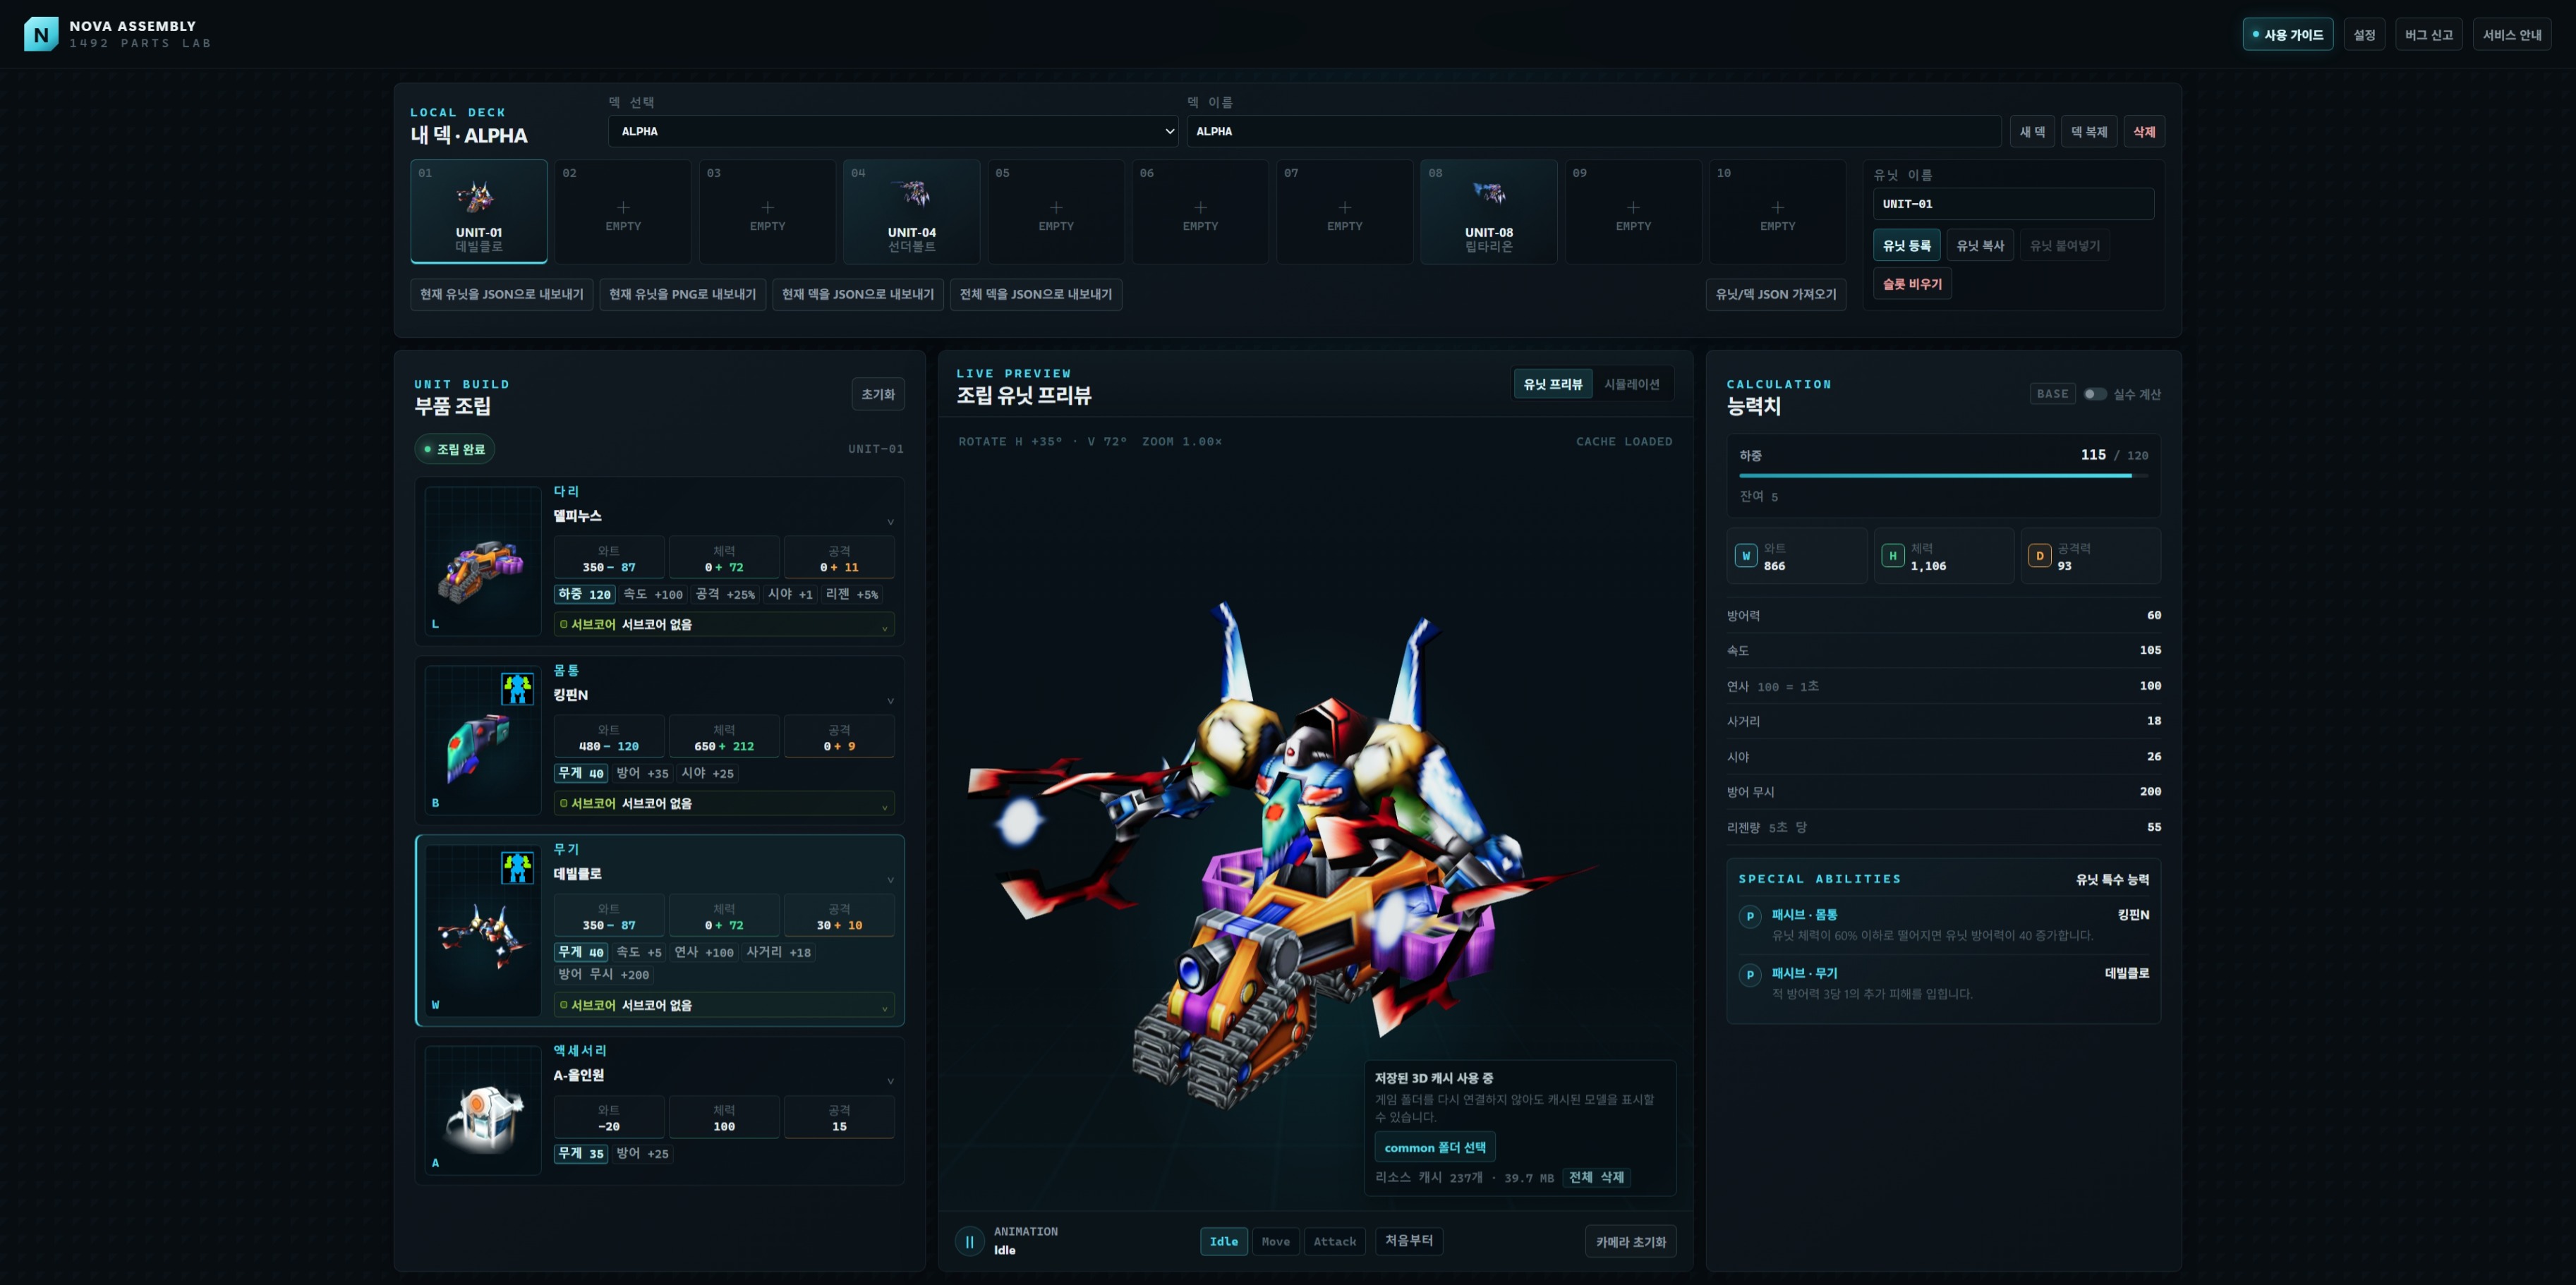2576x1285 pixels.
Task: Select the Idle animation tab
Action: [x=1223, y=1241]
